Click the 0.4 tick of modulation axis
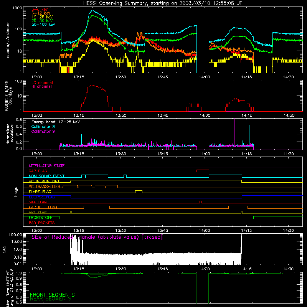Screen dimensions: 307x307 [19, 134]
